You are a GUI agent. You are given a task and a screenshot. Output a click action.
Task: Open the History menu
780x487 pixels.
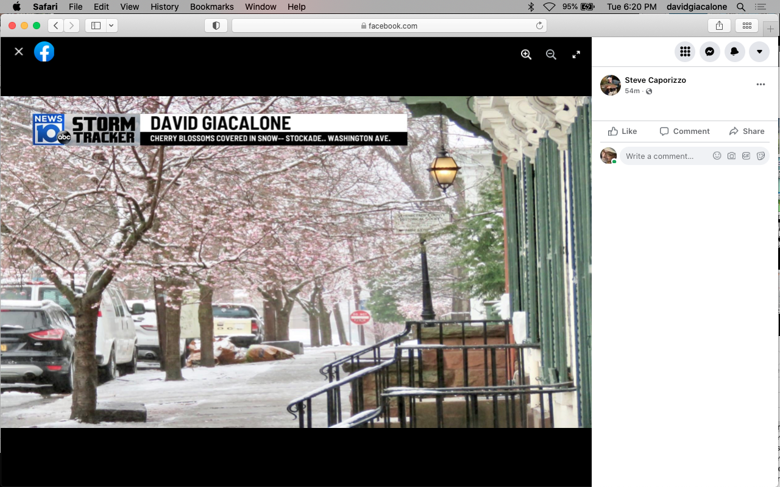coord(165,7)
